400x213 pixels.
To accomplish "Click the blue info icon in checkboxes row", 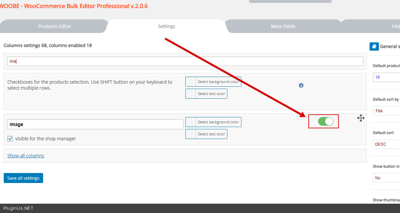I will pyautogui.click(x=301, y=85).
